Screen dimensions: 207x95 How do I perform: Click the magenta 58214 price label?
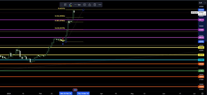tap(201, 20)
